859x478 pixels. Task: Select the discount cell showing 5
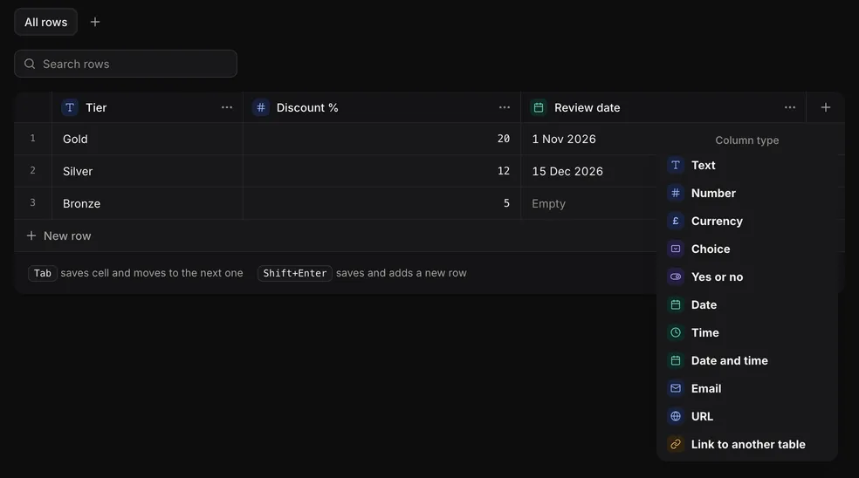pyautogui.click(x=381, y=204)
